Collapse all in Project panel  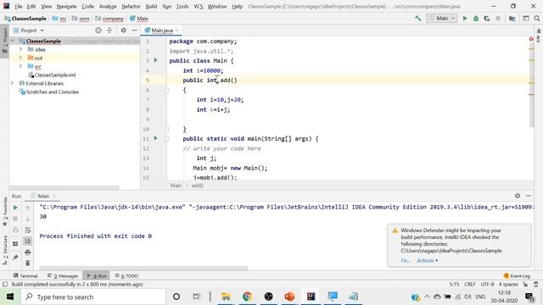coord(109,30)
